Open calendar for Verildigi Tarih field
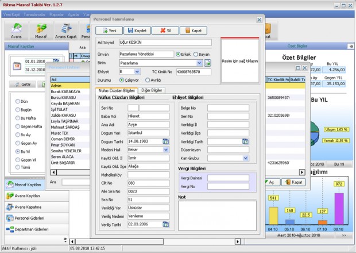The image size is (356, 253). pyautogui.click(x=245, y=141)
